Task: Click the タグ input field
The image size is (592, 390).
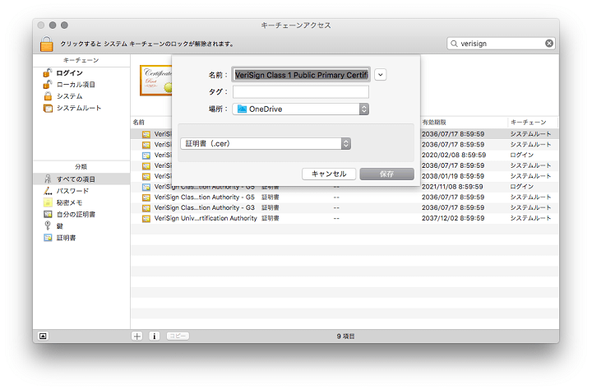Action: (301, 92)
